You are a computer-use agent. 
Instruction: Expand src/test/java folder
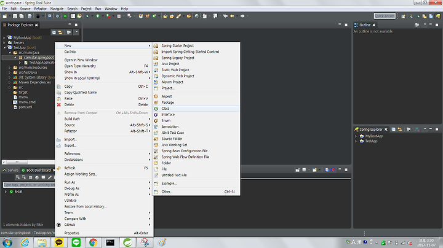pyautogui.click(x=9, y=72)
